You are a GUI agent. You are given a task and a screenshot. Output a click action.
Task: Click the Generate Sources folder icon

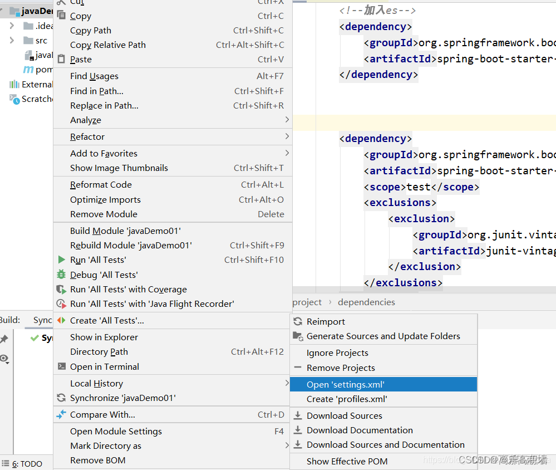pyautogui.click(x=298, y=336)
